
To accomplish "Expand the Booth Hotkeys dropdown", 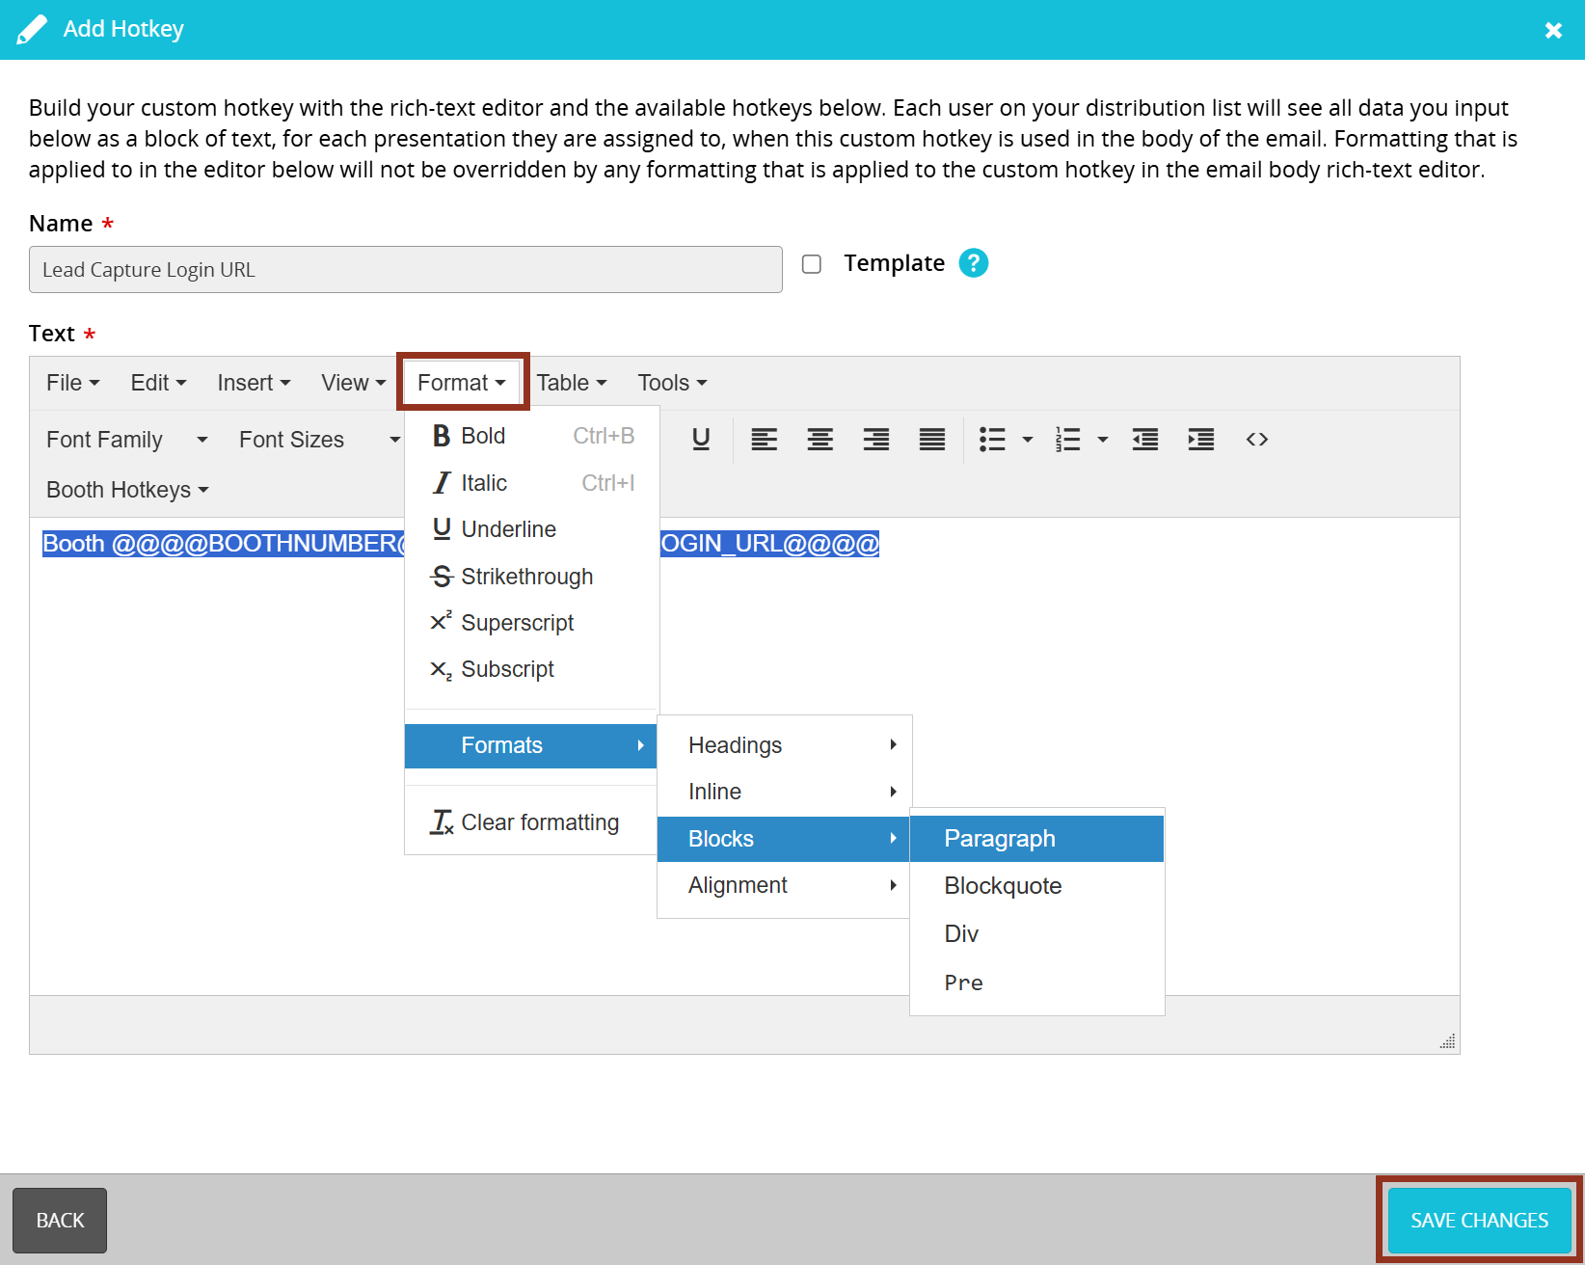I will (x=126, y=489).
